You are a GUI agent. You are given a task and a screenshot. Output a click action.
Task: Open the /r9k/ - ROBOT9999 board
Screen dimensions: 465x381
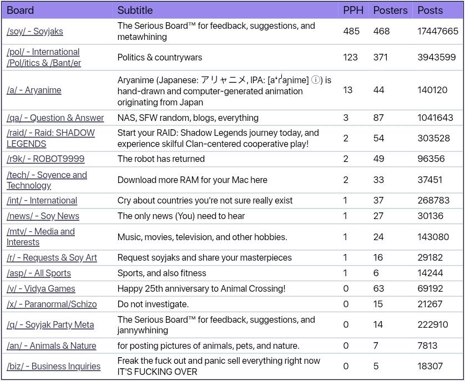[x=46, y=159]
